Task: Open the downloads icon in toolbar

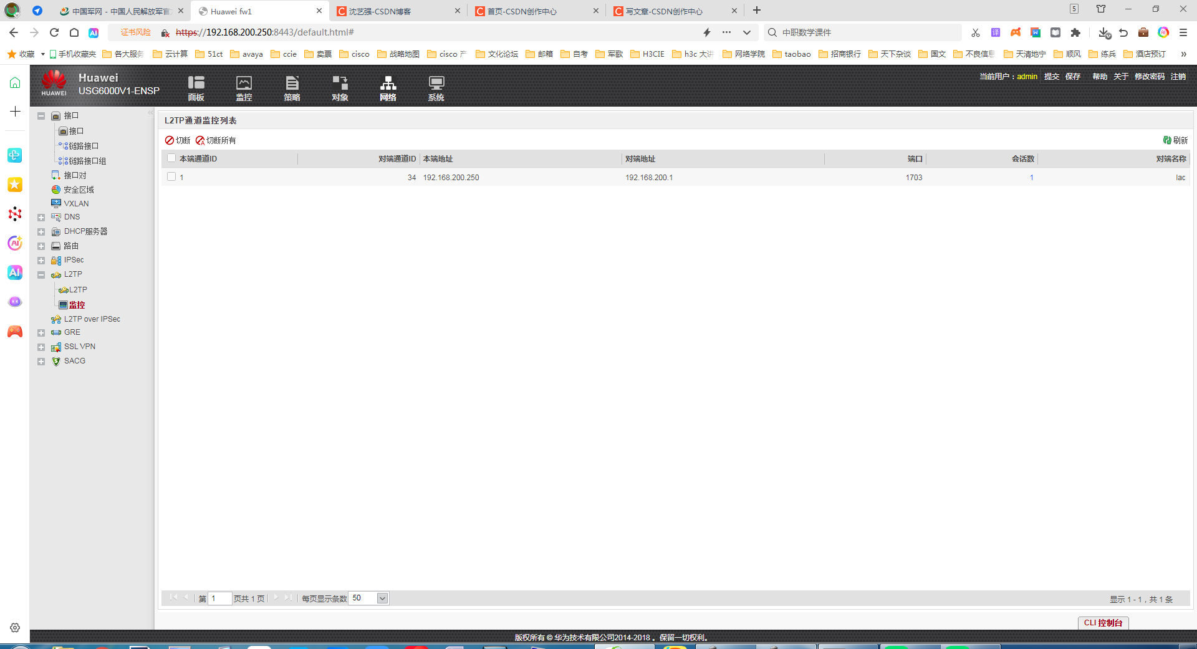Action: 1104,32
